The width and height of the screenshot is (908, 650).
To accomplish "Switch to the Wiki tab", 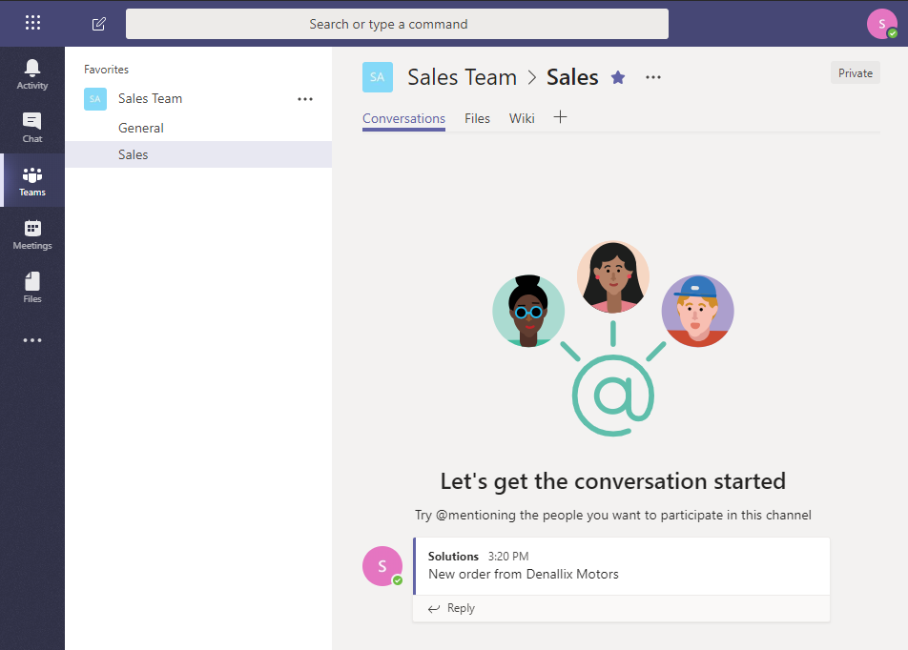I will (x=522, y=118).
